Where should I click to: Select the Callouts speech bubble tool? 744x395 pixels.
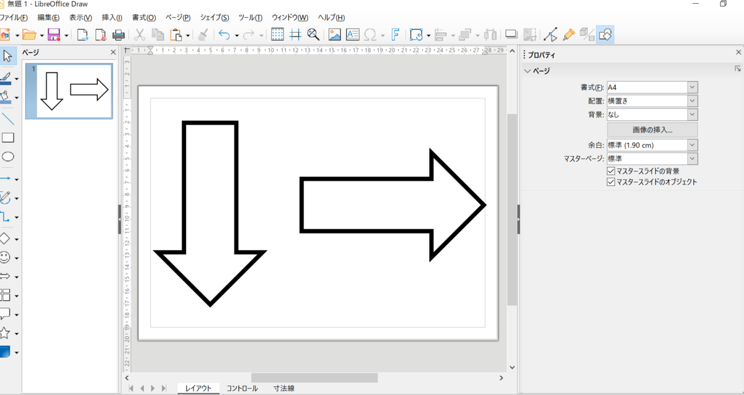5,313
